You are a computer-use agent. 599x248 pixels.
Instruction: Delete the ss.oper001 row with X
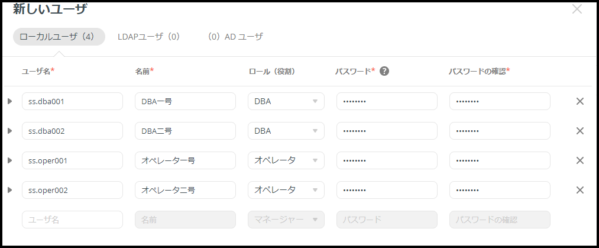point(580,160)
